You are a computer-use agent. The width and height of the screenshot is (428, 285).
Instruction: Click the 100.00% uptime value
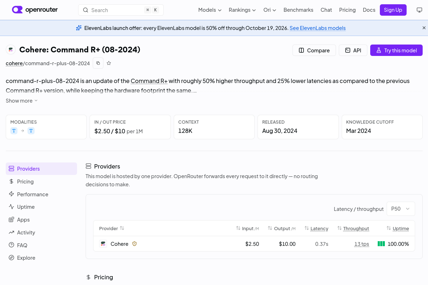(x=398, y=244)
